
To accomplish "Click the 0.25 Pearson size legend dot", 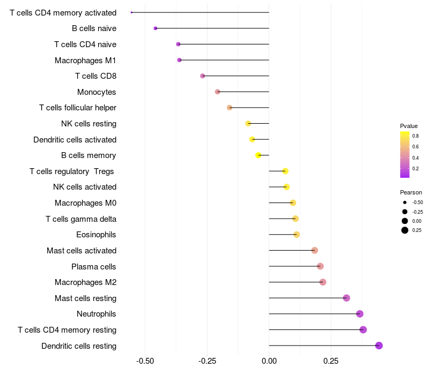I will click(x=405, y=230).
